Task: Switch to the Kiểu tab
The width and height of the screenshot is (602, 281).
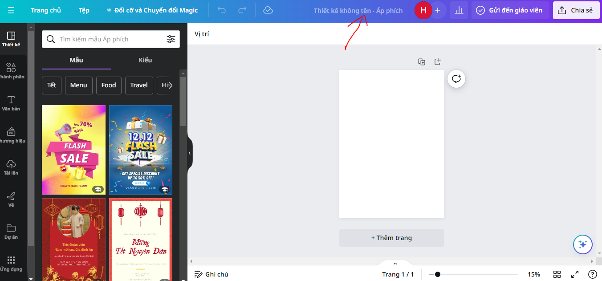Action: pyautogui.click(x=145, y=60)
